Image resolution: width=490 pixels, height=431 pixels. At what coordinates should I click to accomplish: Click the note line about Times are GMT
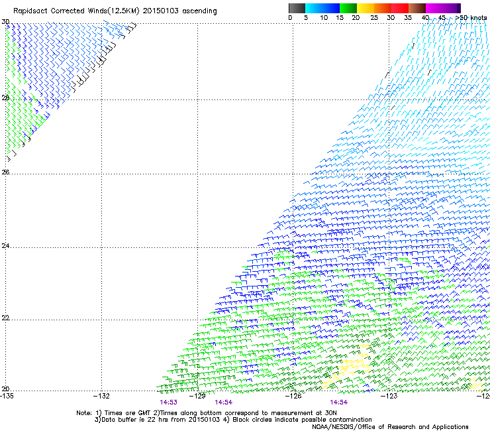[x=207, y=413]
